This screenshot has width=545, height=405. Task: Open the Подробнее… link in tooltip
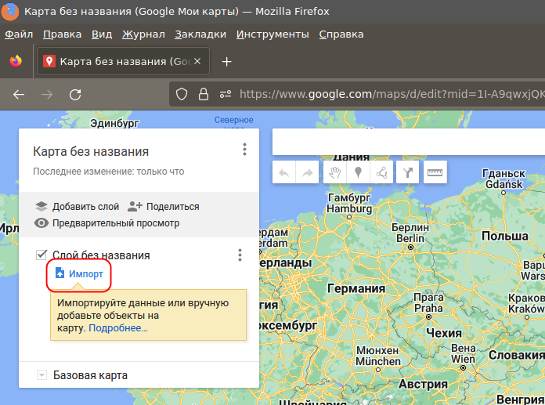click(118, 327)
